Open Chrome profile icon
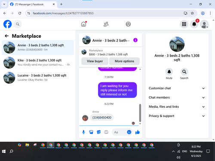This screenshot has width=215, height=161. (x=203, y=13)
